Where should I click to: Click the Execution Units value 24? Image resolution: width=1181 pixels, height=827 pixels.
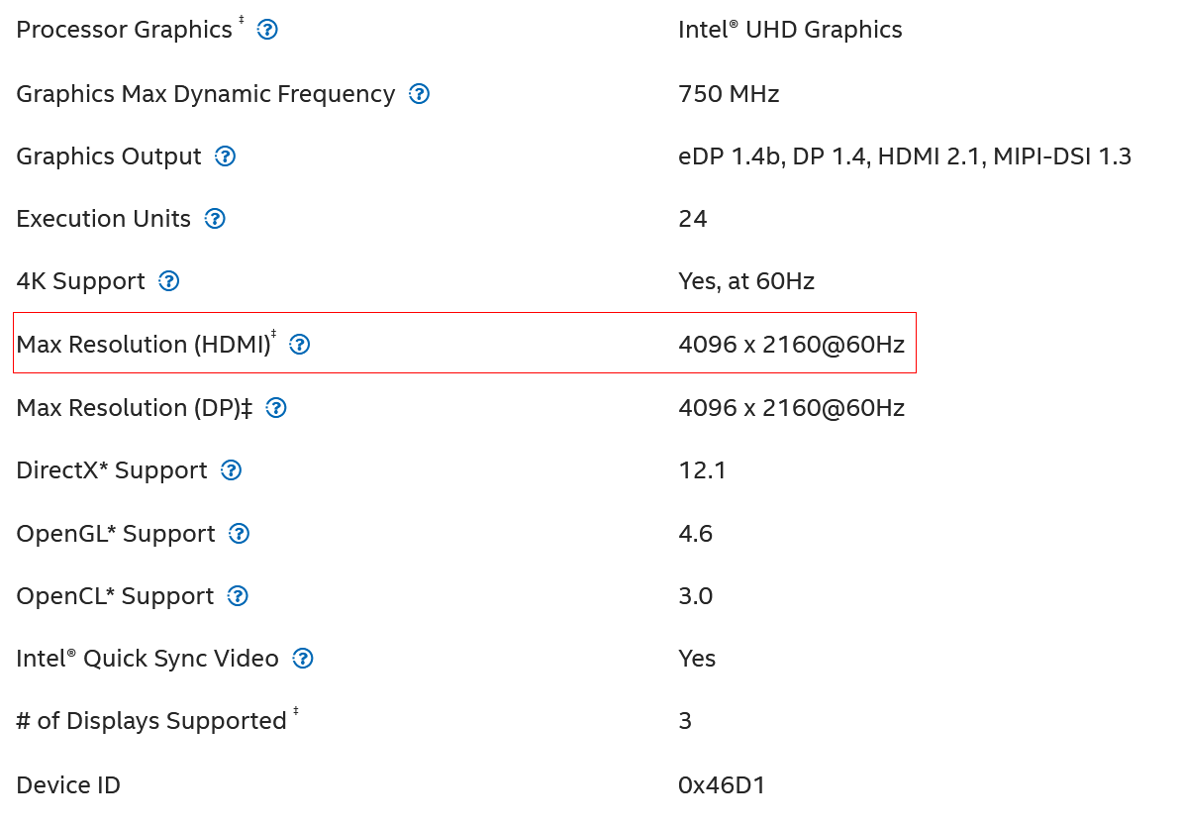692,219
